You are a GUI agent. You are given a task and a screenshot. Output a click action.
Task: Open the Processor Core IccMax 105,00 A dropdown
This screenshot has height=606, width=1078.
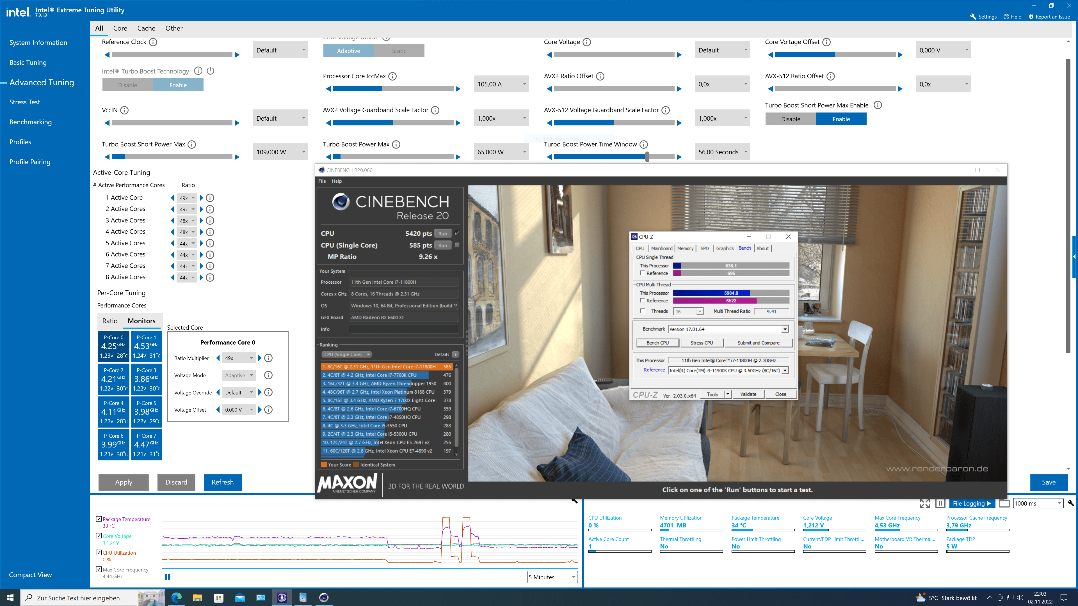[501, 84]
